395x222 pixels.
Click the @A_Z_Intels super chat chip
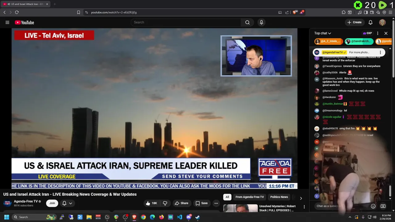click(x=329, y=41)
